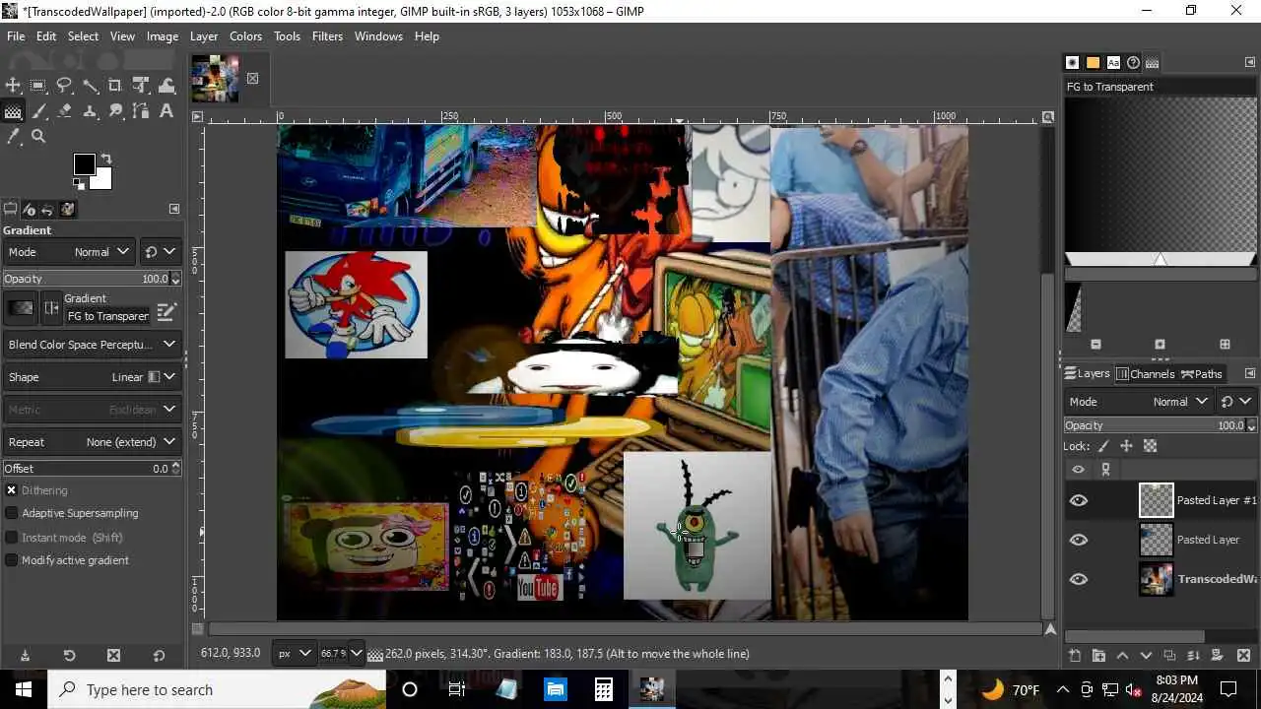Open the px units dropdown
The height and width of the screenshot is (709, 1261).
coord(294,654)
